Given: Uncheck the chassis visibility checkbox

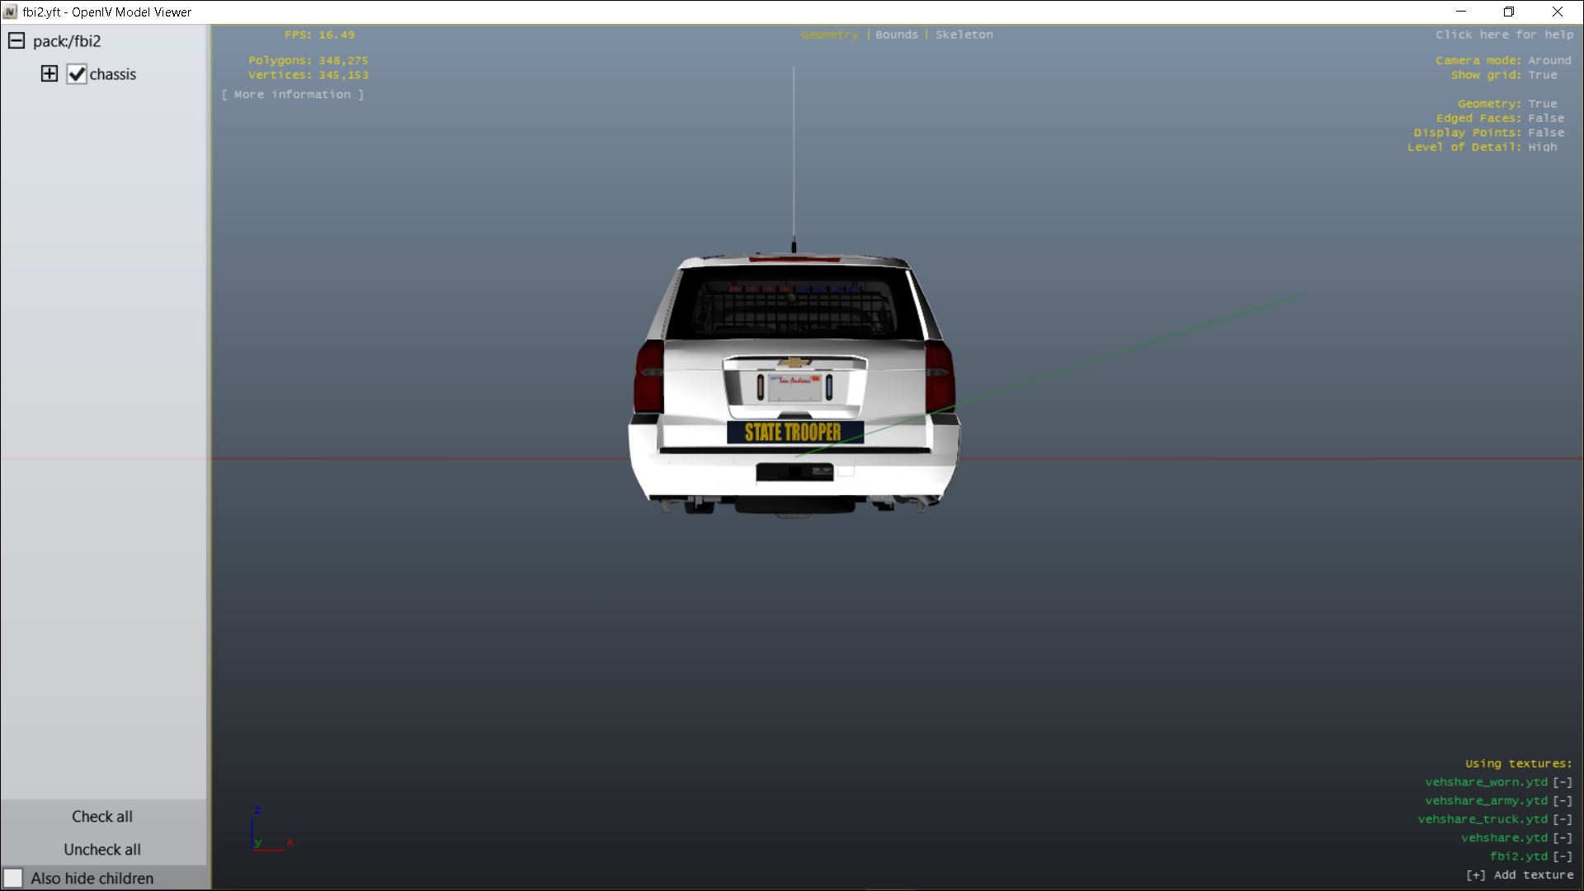Looking at the screenshot, I should (77, 74).
